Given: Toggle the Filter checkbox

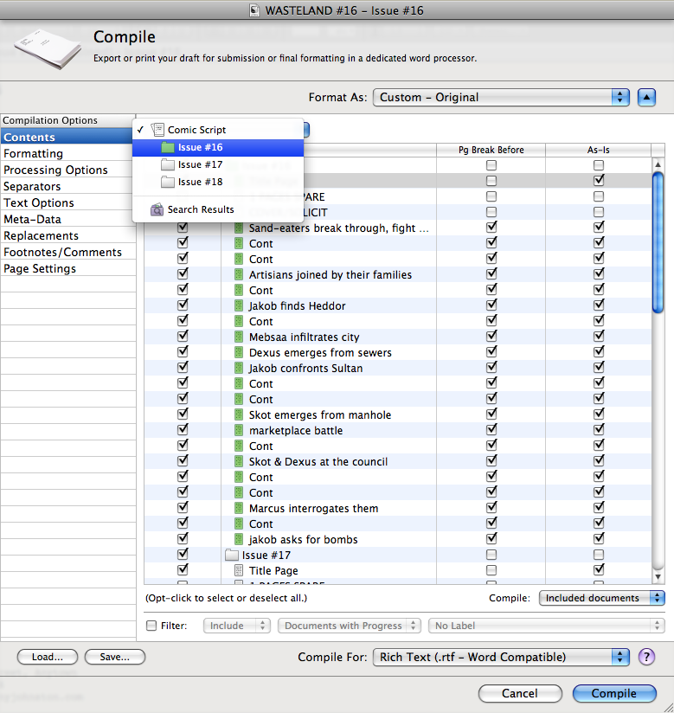Looking at the screenshot, I should (x=151, y=626).
